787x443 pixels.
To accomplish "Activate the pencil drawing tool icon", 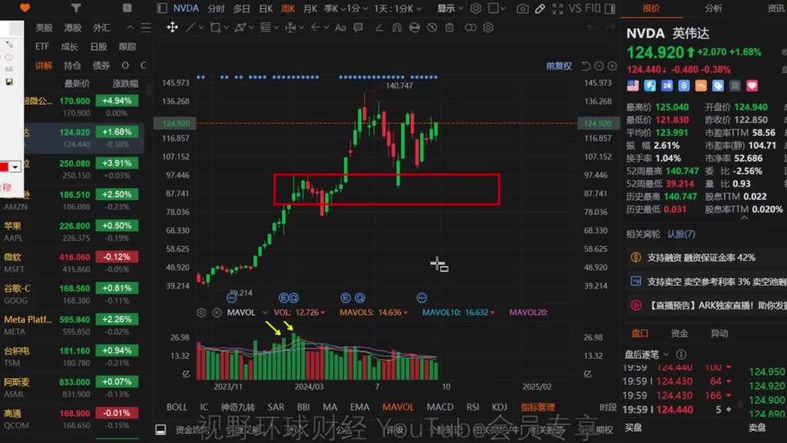I will tap(540, 8).
